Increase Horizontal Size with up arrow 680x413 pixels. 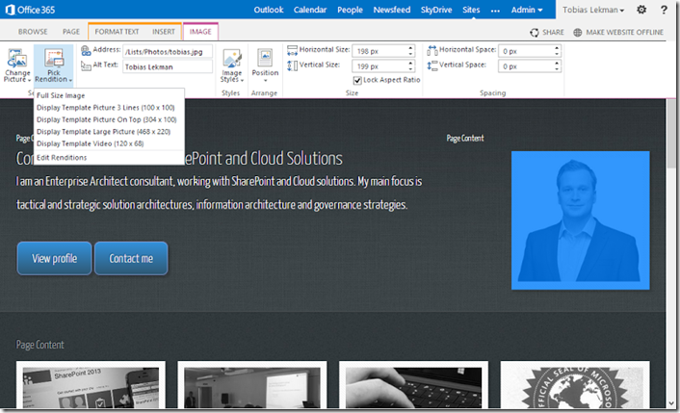pyautogui.click(x=410, y=48)
